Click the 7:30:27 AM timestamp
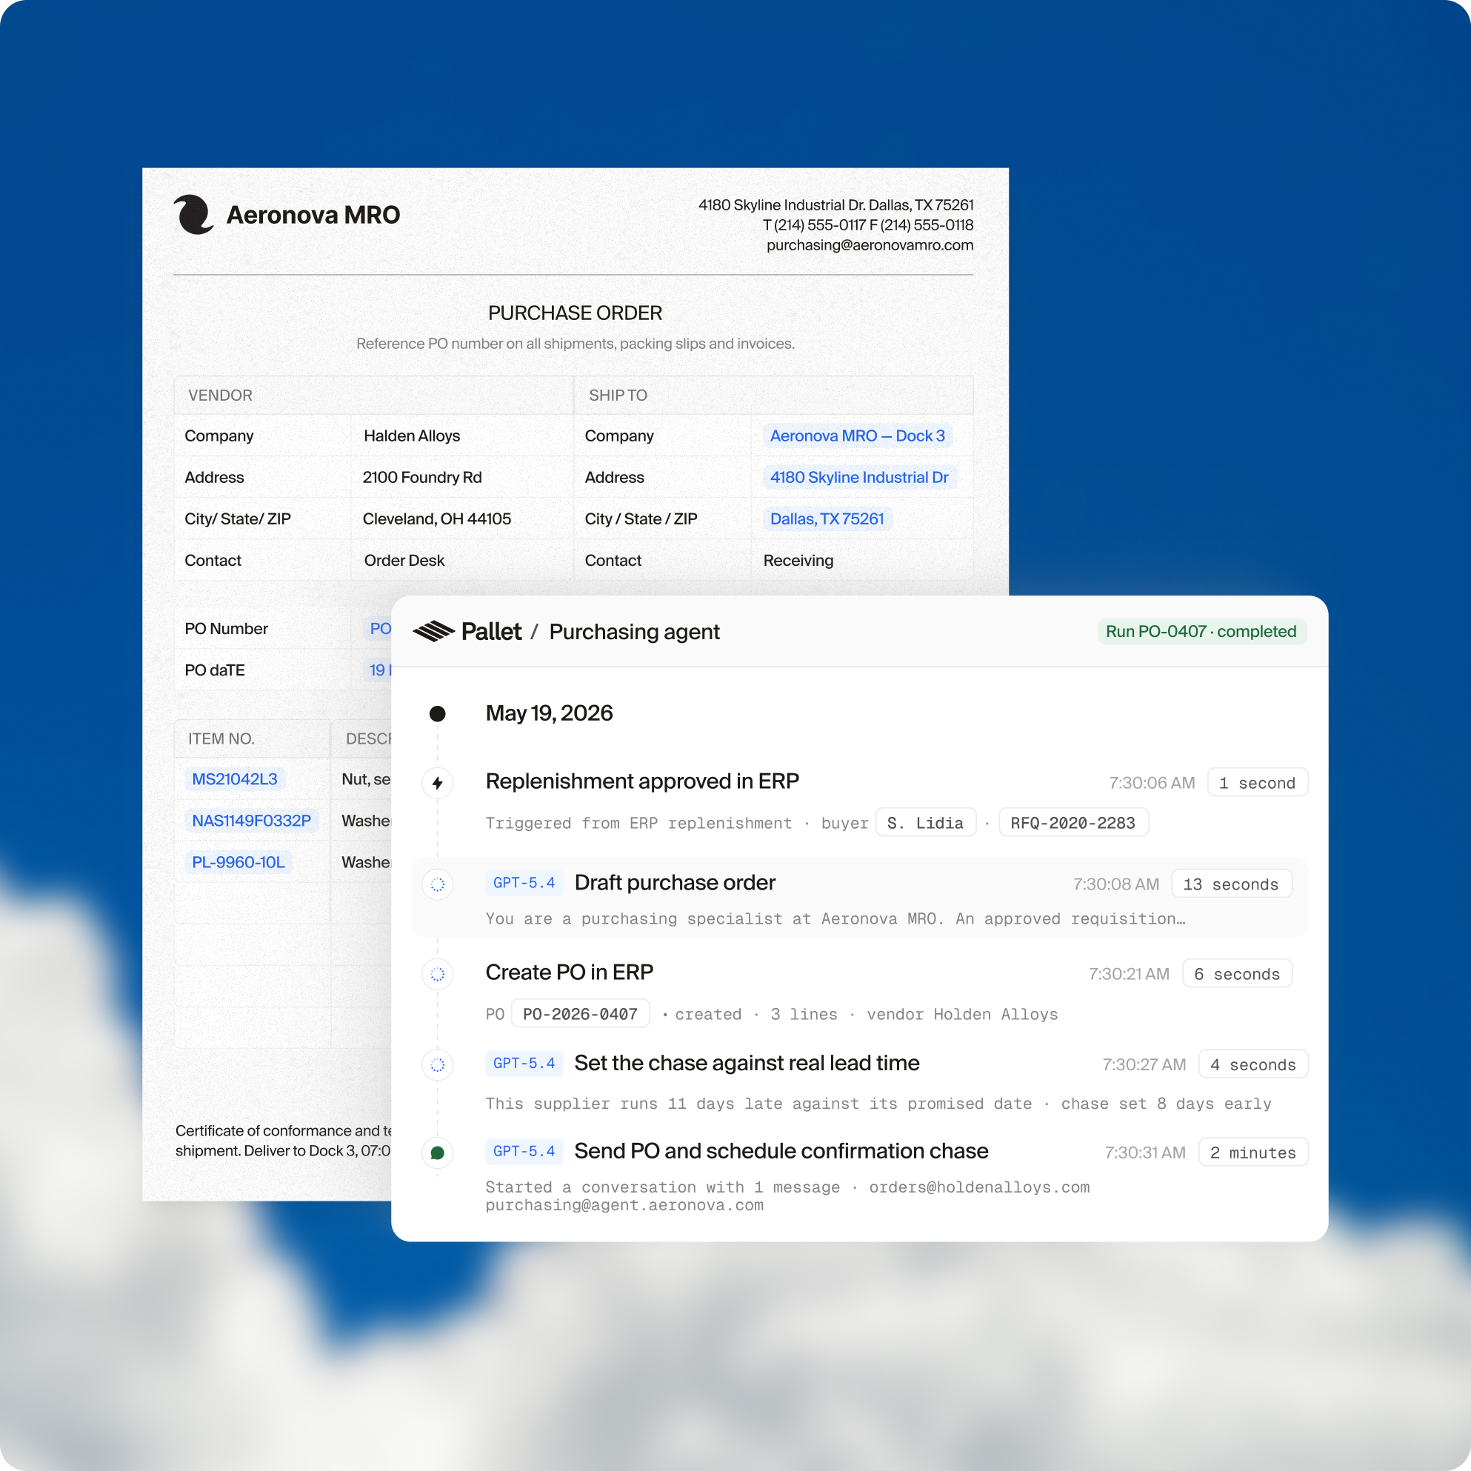 pyautogui.click(x=1144, y=1064)
